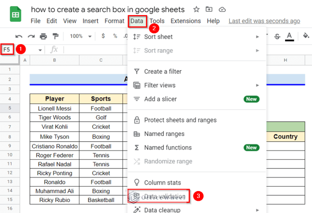Screen dimensions: 312x213
Task: Select the Virat Kohli cell
Action: click(x=54, y=127)
